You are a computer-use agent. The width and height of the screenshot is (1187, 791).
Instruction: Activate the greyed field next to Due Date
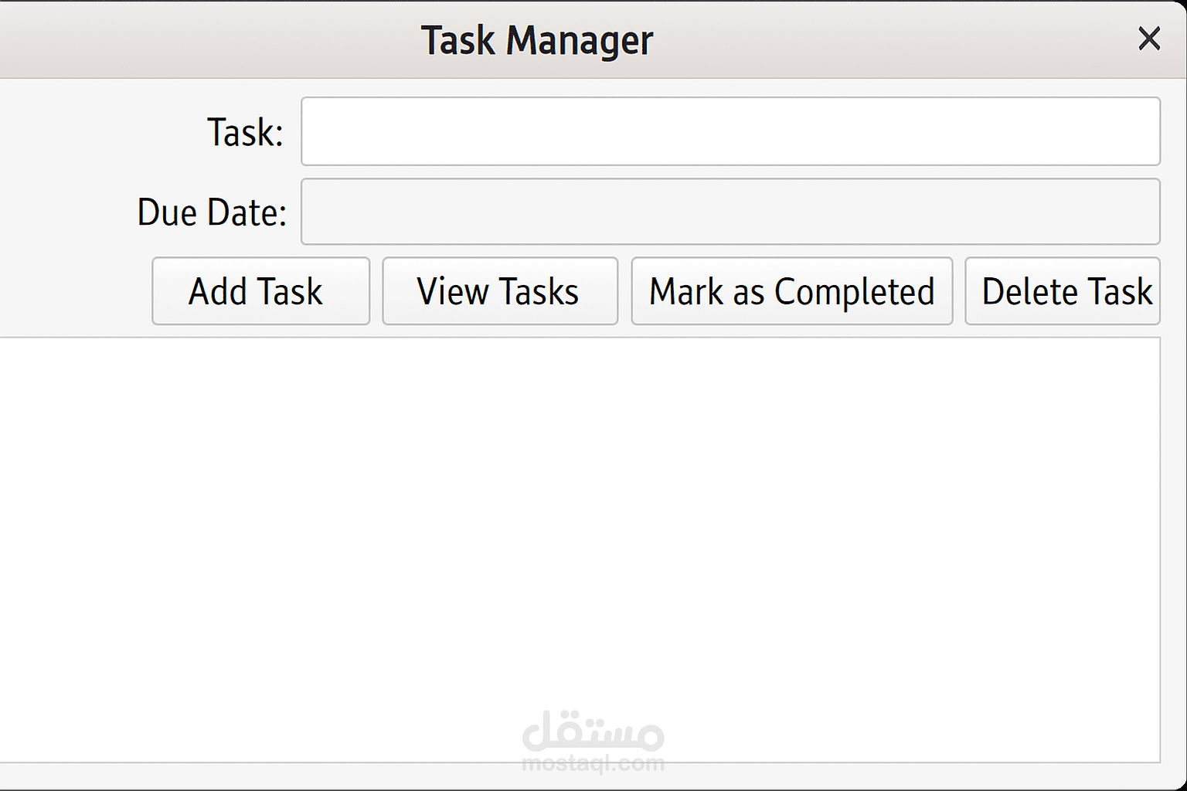tap(730, 212)
